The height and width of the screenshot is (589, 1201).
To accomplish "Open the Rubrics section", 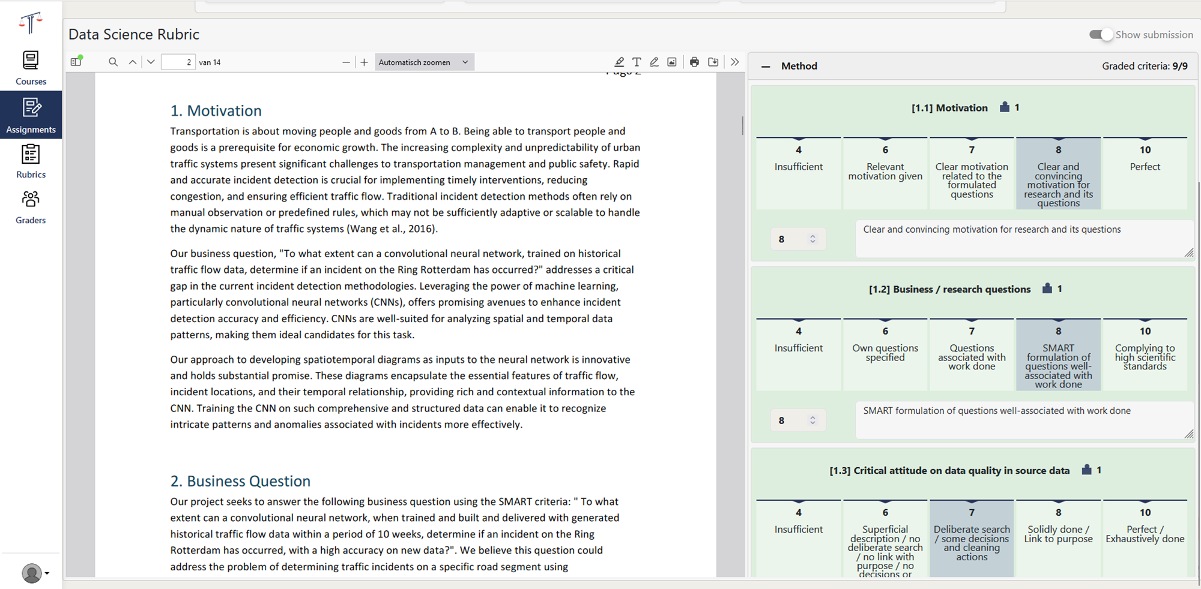I will click(31, 161).
